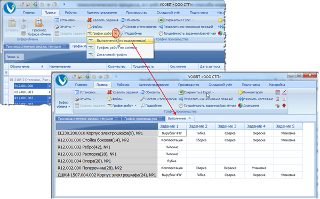Image resolution: width=320 pixels, height=199 pixels.
Task: Click Удалить задания red X in front window
Action: click(109, 92)
